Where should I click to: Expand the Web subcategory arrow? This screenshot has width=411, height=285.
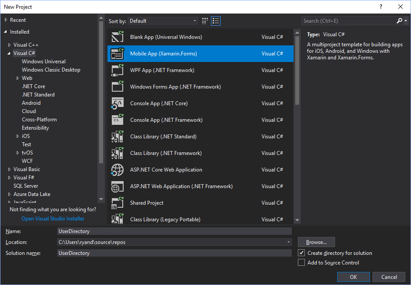(x=18, y=78)
